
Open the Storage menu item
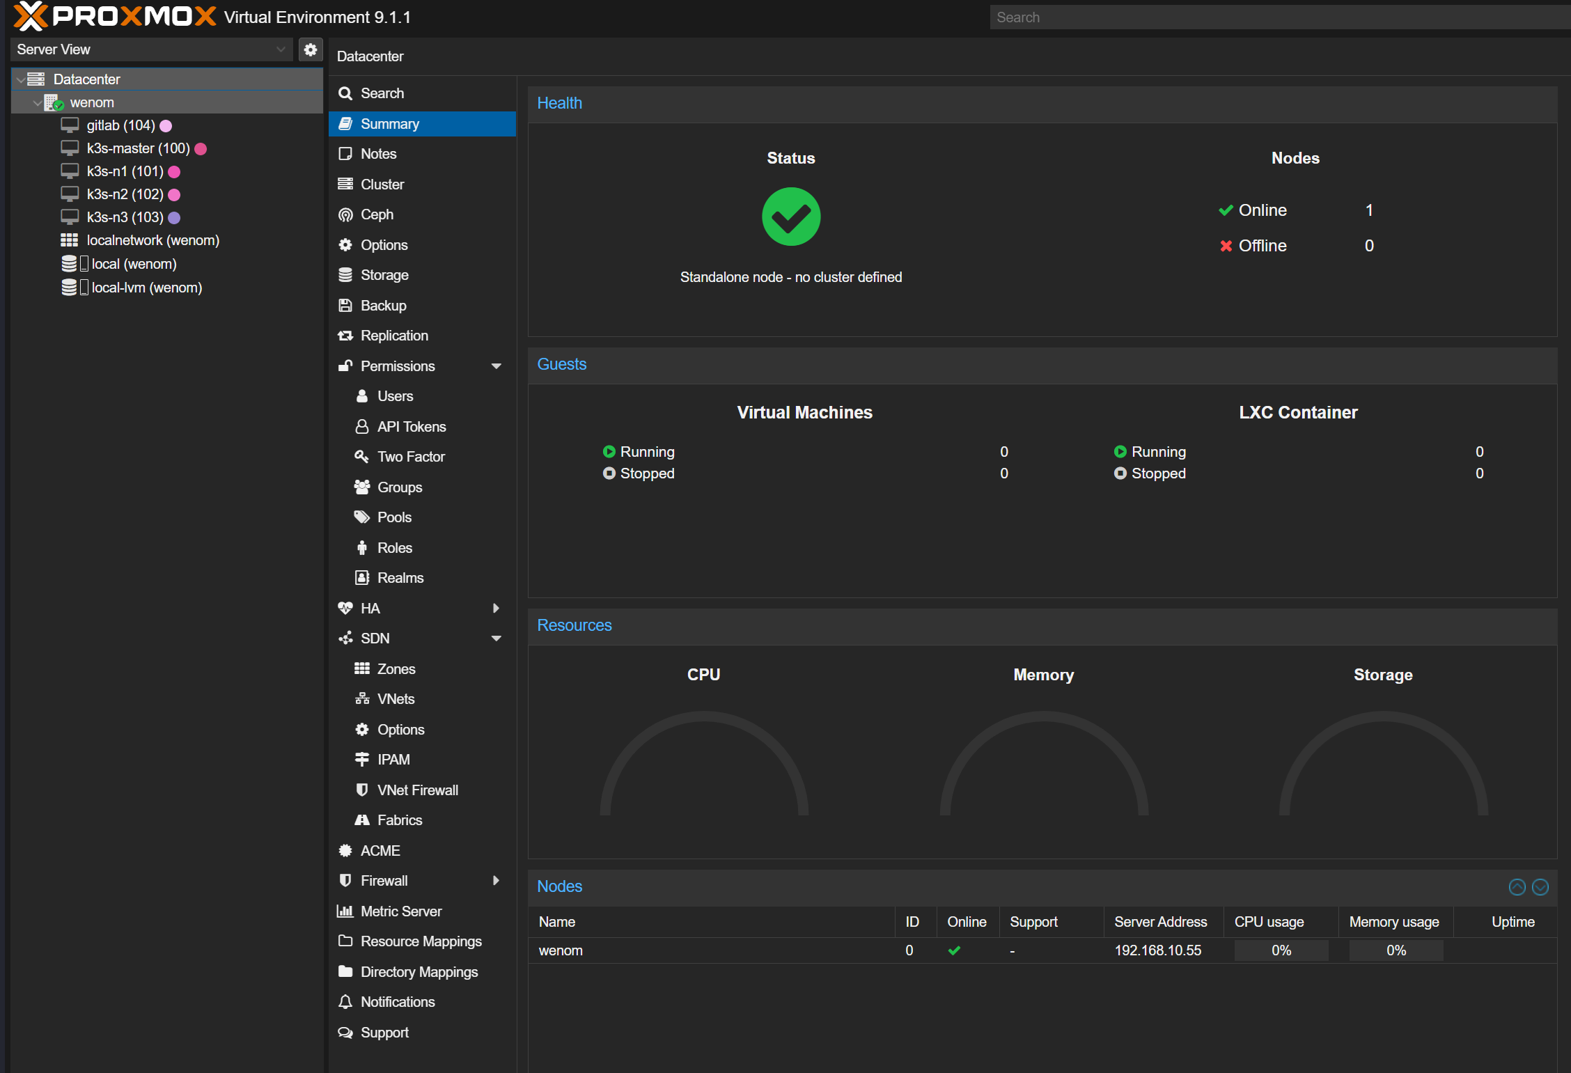[x=384, y=275]
